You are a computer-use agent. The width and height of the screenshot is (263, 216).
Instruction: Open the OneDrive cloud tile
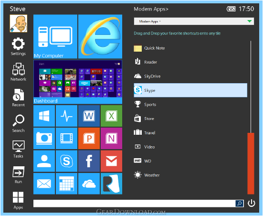click(x=89, y=184)
